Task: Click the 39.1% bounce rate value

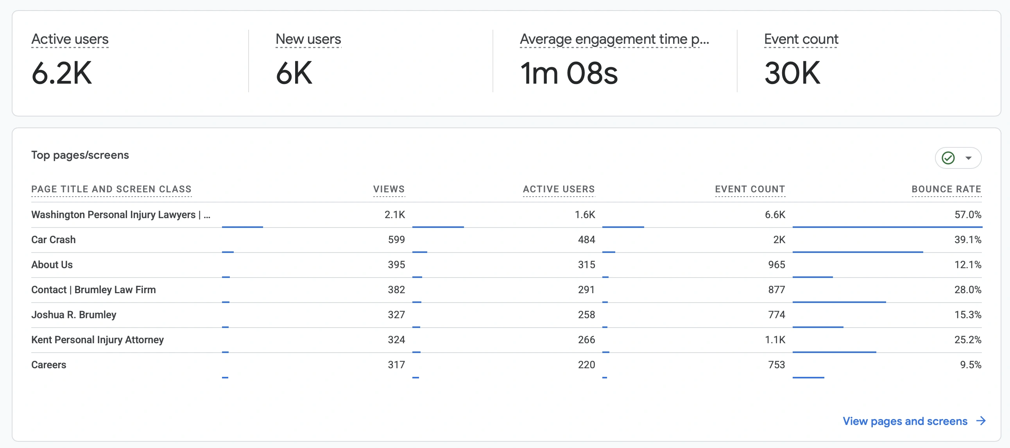Action: click(x=968, y=240)
